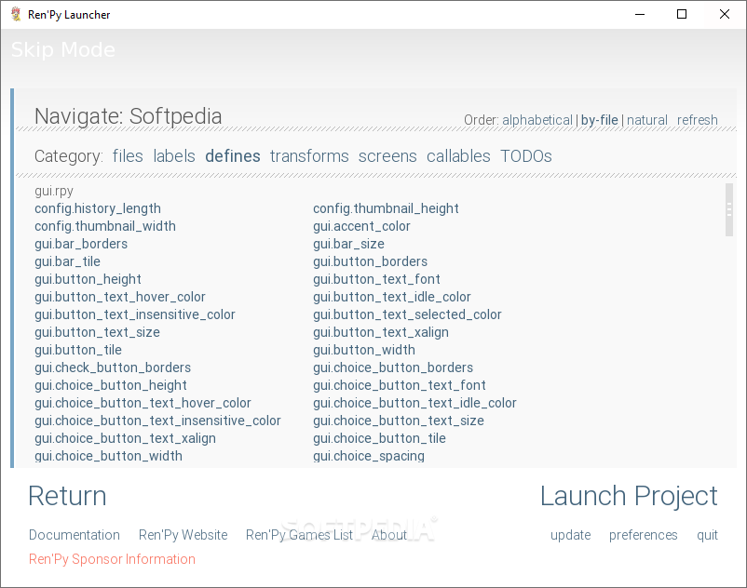
Task: Sort entries in alphabetical order
Action: point(536,120)
